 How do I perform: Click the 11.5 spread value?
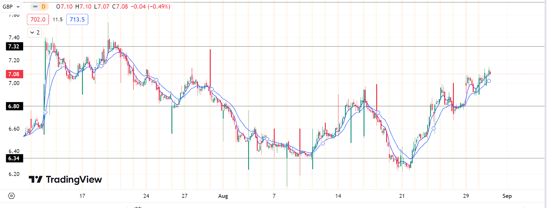[x=57, y=20]
